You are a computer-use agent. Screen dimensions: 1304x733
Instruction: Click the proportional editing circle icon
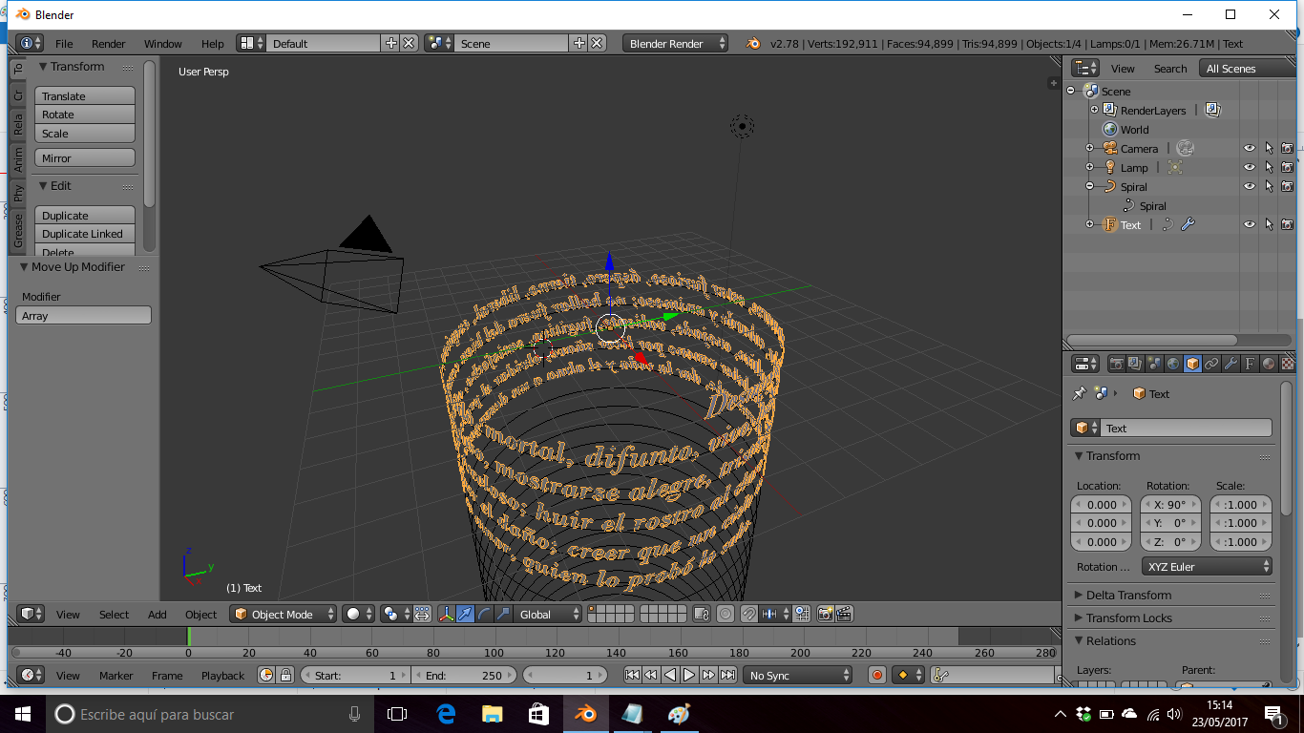click(726, 614)
